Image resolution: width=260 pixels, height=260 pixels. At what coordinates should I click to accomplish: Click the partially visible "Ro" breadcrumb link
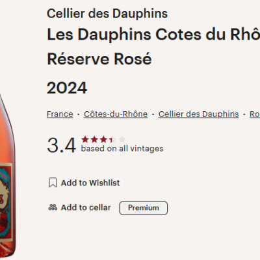pyautogui.click(x=255, y=114)
